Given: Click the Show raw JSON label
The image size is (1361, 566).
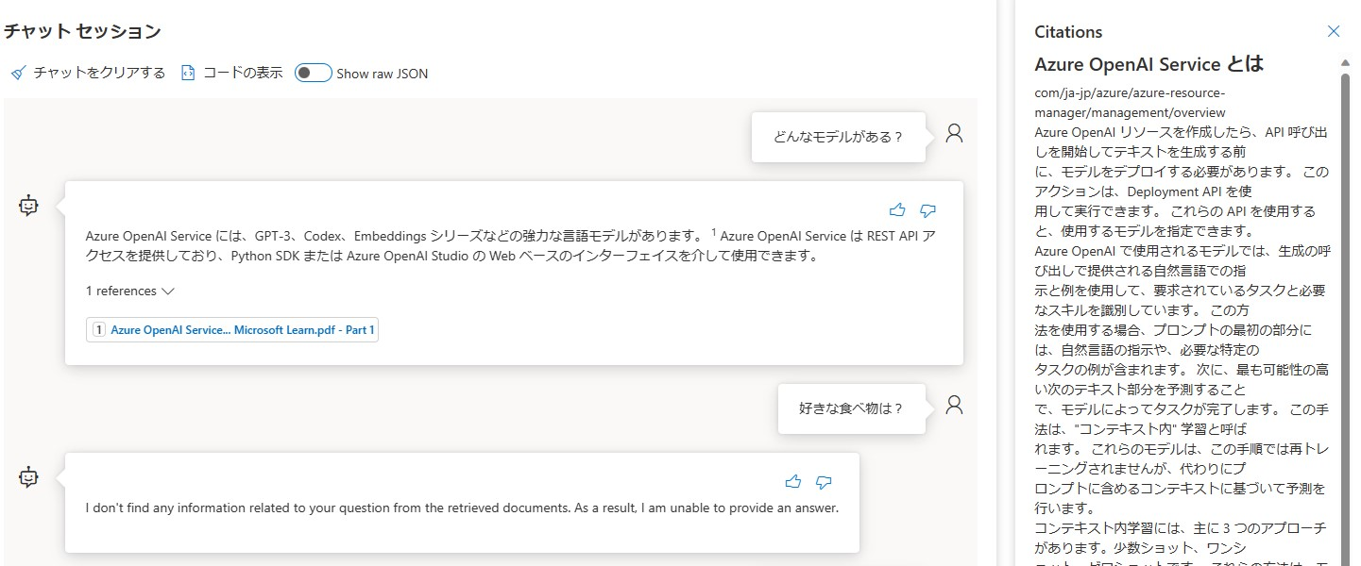Looking at the screenshot, I should pos(383,74).
